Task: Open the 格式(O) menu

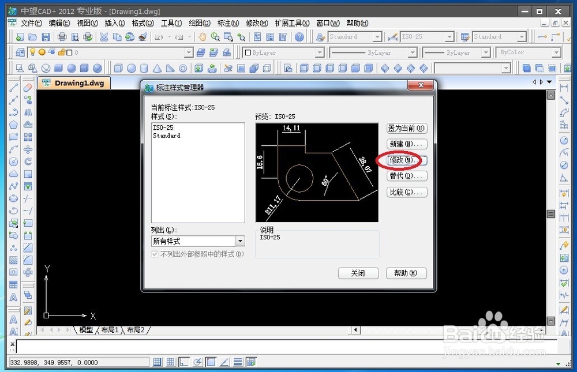Action: pos(143,23)
